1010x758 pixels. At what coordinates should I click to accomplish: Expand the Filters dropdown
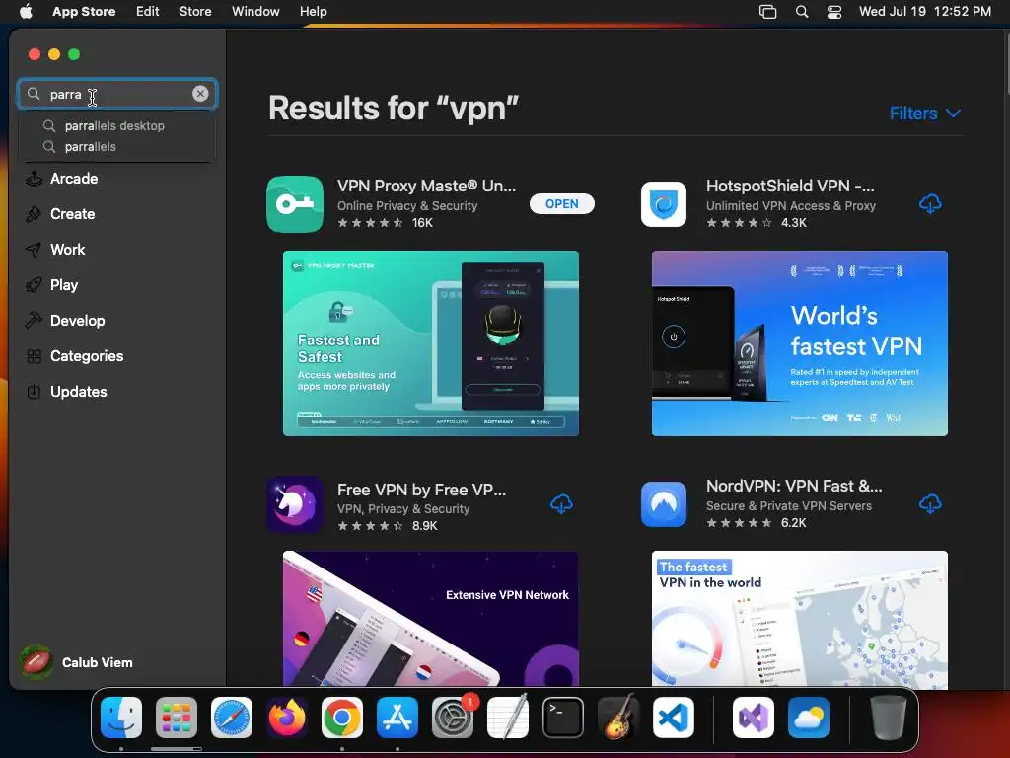pyautogui.click(x=925, y=114)
